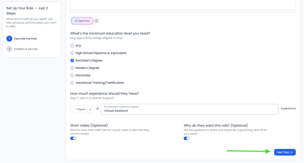Go to Confirm & Go Live step

pos(26,49)
